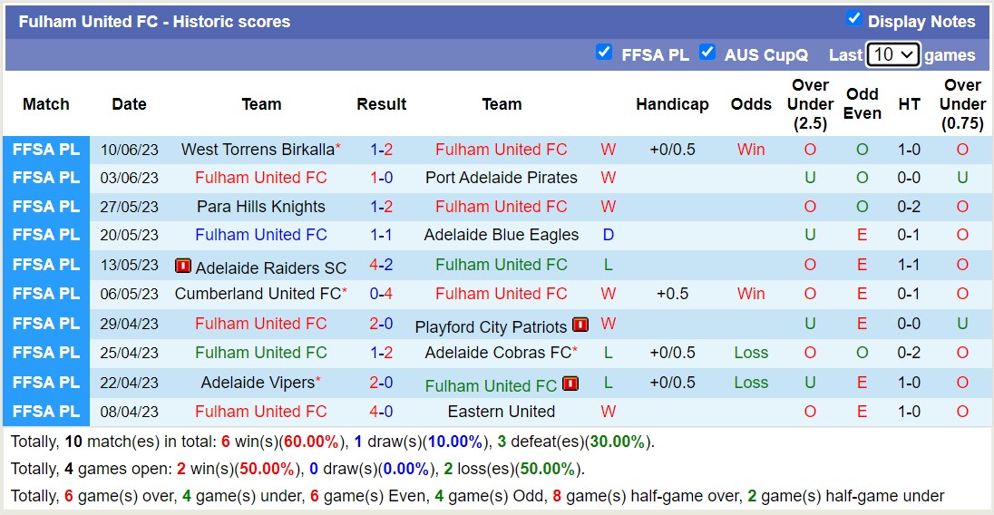Click Fulham United FC in the 29/04/23 row
Screen dimensions: 994x515
[x=261, y=323]
